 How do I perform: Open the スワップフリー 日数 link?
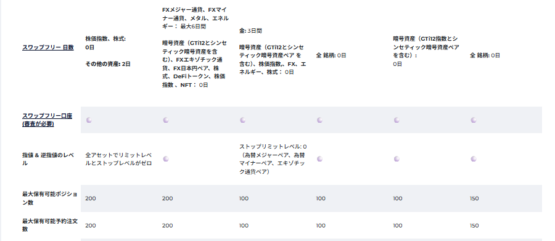[x=48, y=47]
